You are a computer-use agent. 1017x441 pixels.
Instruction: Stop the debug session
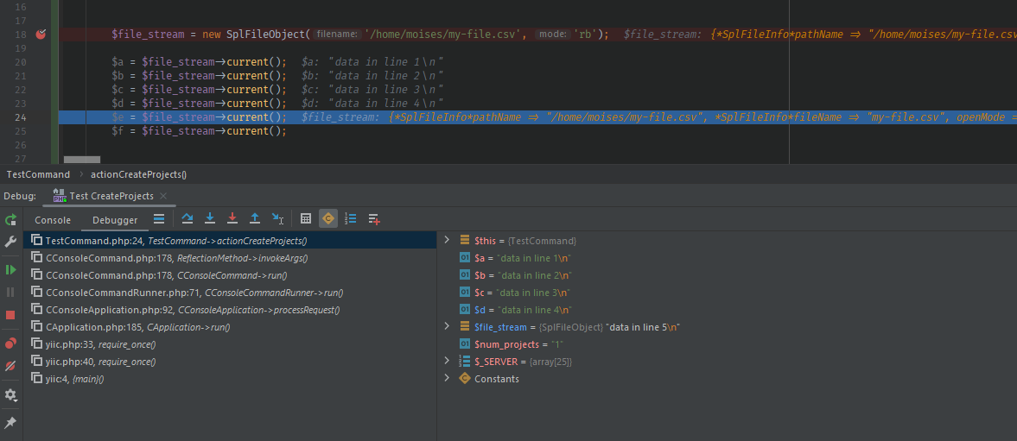coord(10,315)
